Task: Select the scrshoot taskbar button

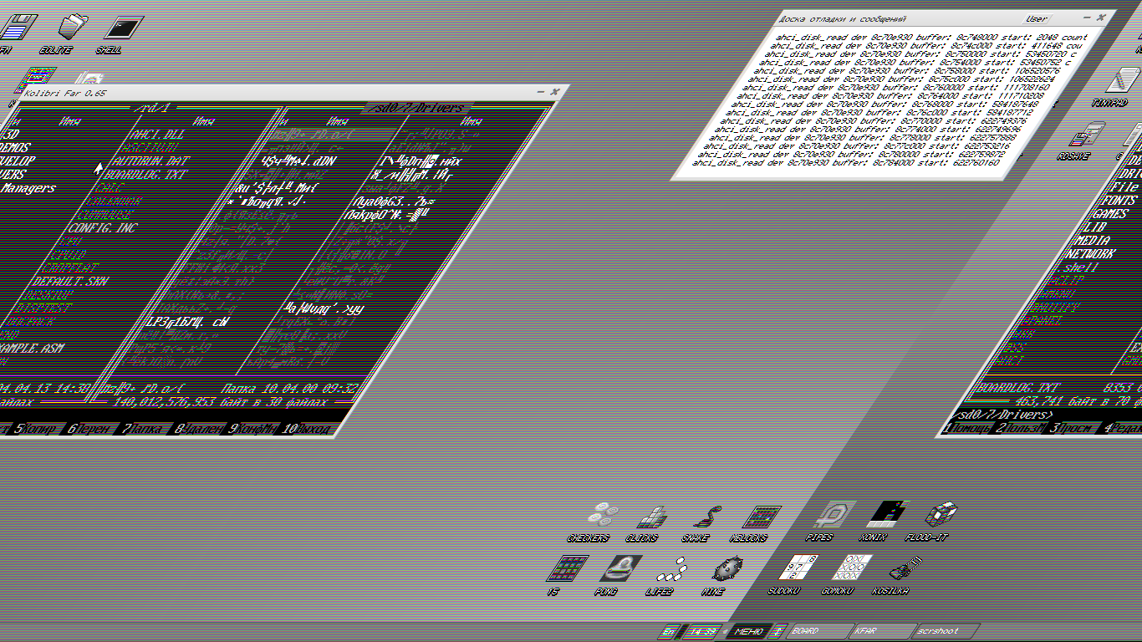Action: (x=936, y=631)
